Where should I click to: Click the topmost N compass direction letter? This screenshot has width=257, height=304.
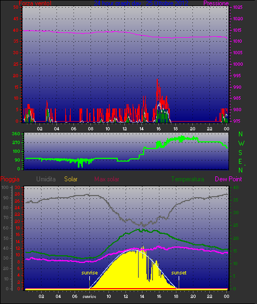click(x=241, y=134)
